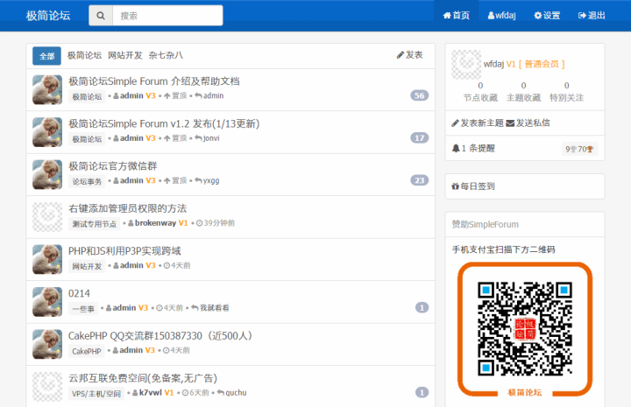The width and height of the screenshot is (631, 407).
Task: Click the monkey avatar of CakePHP QQ交流群 topic
Action: point(47,344)
